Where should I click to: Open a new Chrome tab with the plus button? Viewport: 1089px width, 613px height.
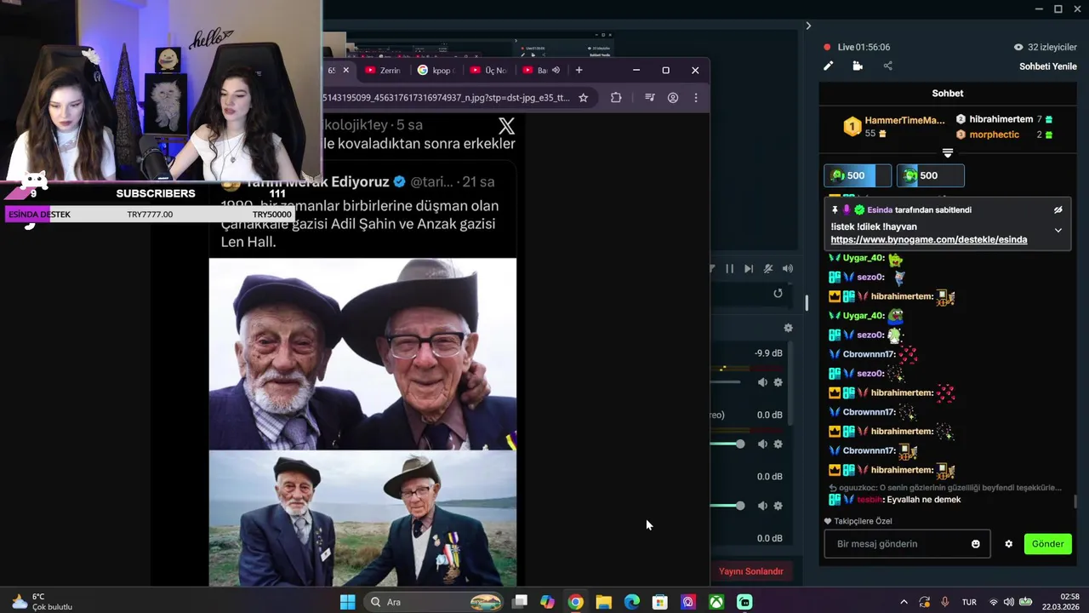579,70
